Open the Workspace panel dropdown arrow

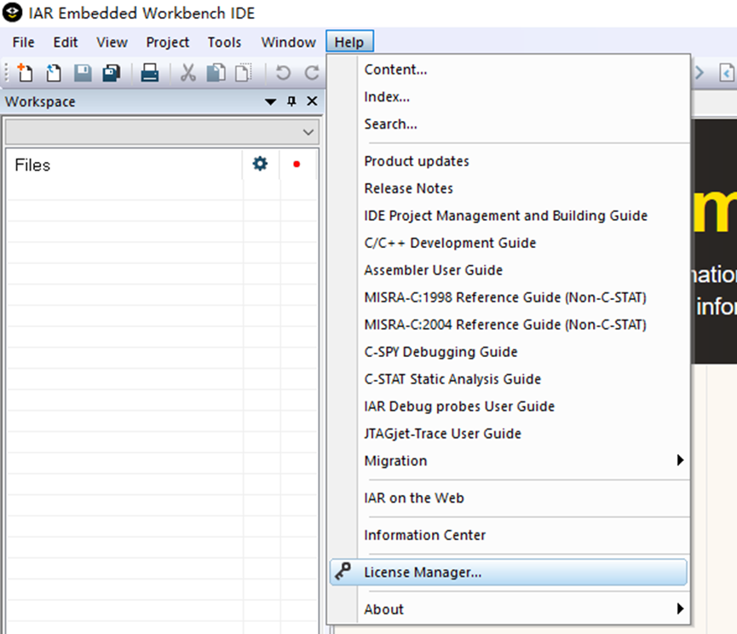click(x=270, y=101)
